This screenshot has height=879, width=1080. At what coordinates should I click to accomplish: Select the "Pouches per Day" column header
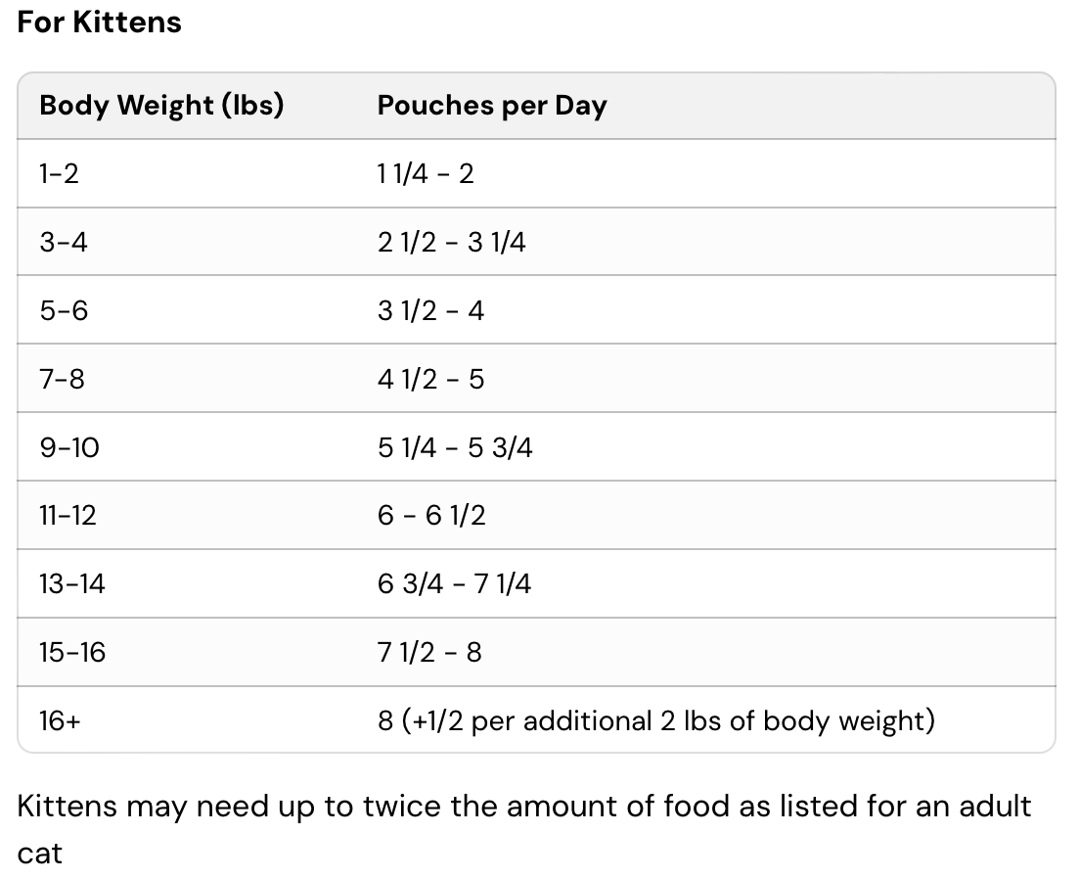tap(492, 106)
